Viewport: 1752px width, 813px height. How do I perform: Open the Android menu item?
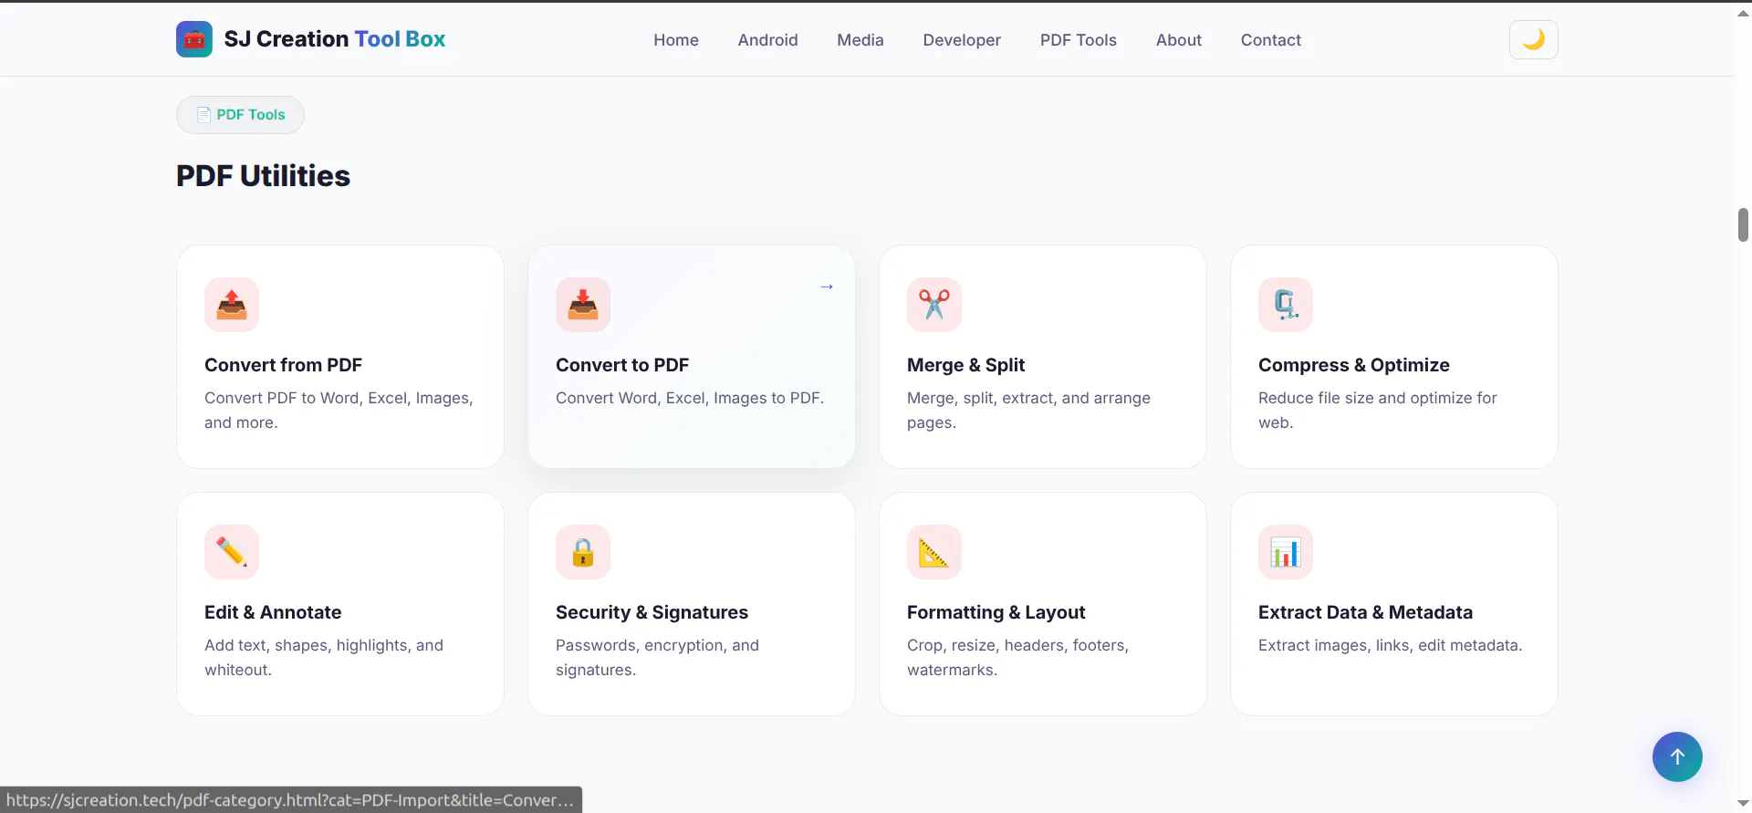point(767,40)
